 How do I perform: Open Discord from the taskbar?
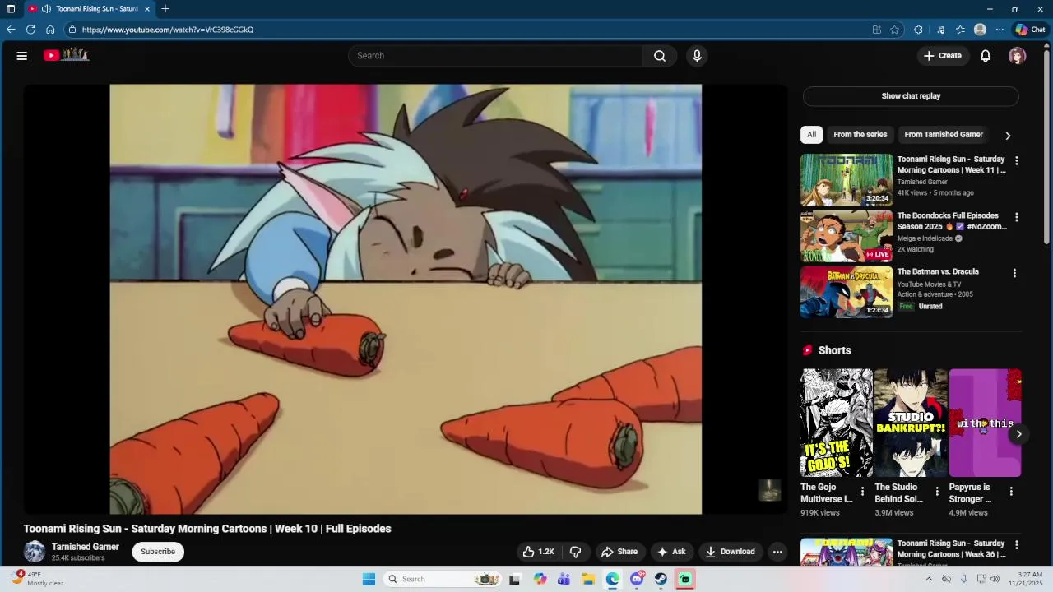637,579
